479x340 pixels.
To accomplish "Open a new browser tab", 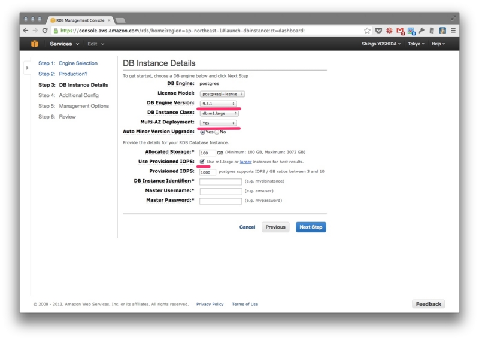I will click(x=120, y=20).
